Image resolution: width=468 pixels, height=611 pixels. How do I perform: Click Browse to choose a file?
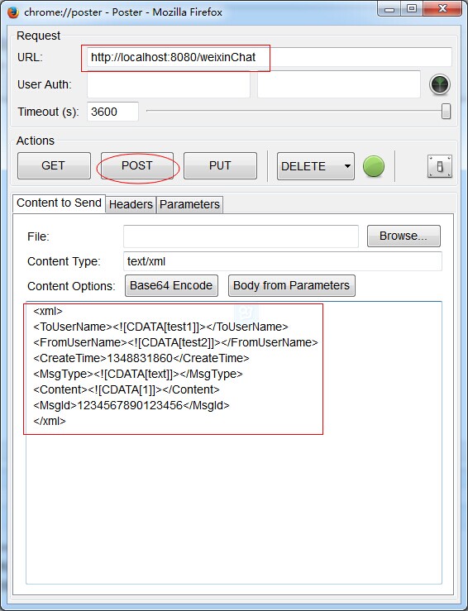[404, 236]
